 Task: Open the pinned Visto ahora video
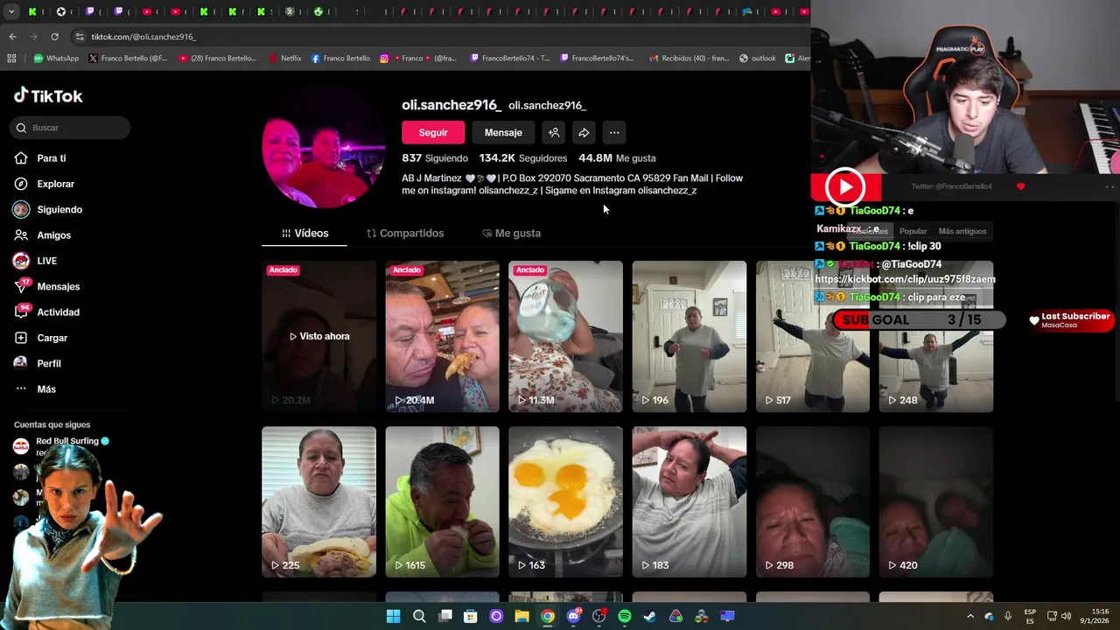pyautogui.click(x=318, y=336)
